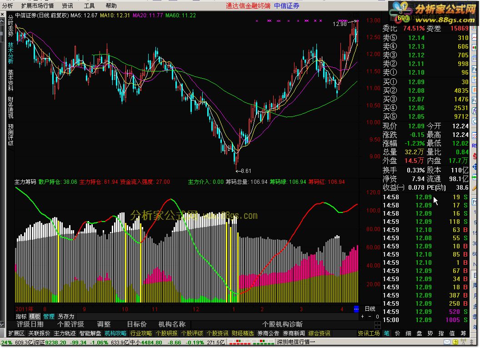This screenshot has height=348, width=480.
Task: Select the 势 trend tab
Action: pos(430,333)
